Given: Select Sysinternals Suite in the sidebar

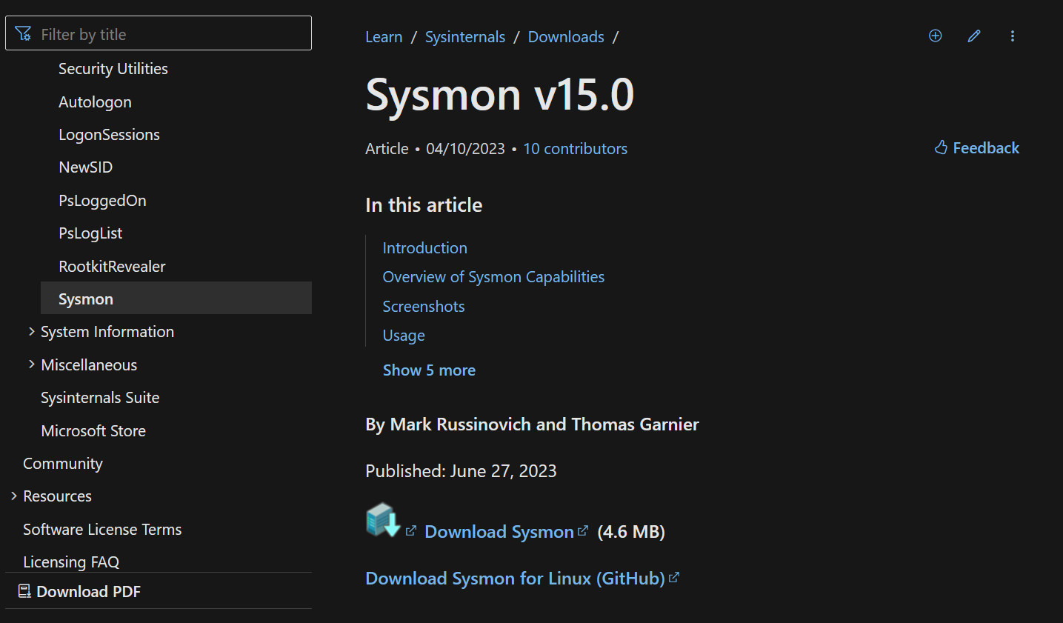Looking at the screenshot, I should pos(100,397).
